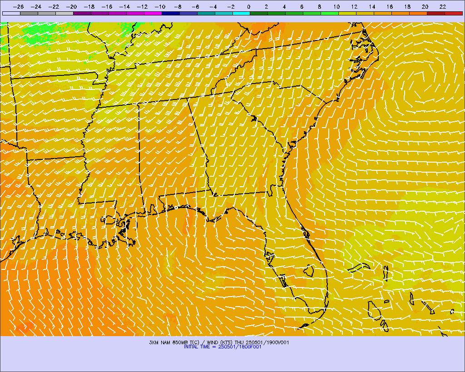Image resolution: width=465 pixels, height=372 pixels.
Task: Click the dark green swatch between 0 and 2
Action: (259, 13)
